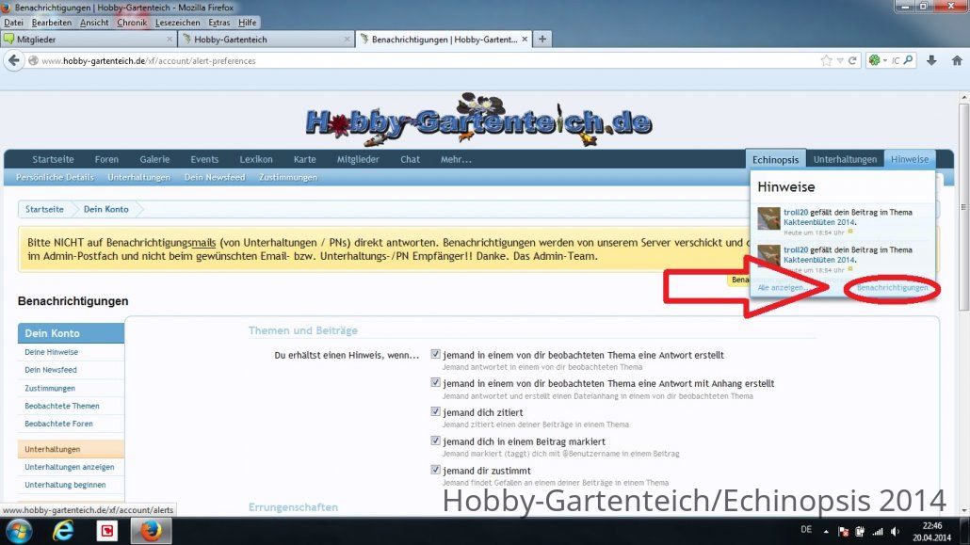Open Galerie in the site navigation
Viewport: 970px width, 545px height.
(x=154, y=159)
